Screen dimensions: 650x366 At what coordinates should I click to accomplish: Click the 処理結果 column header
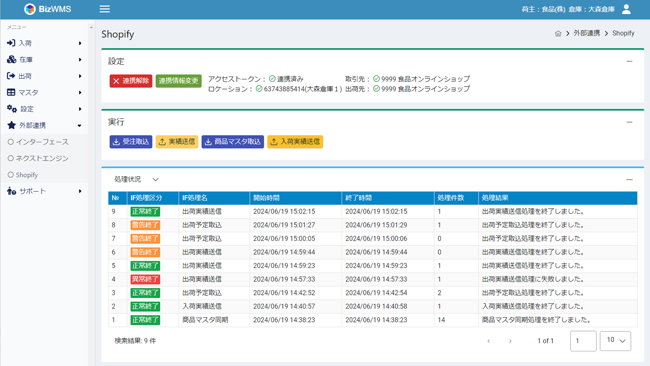pyautogui.click(x=558, y=198)
